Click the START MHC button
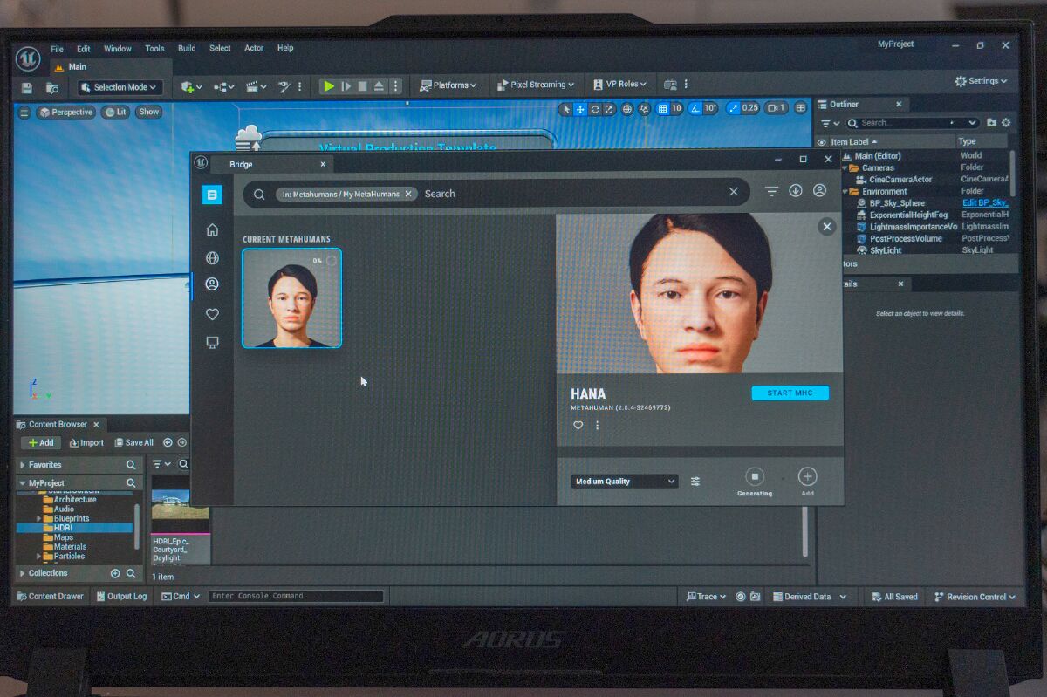1047x697 pixels. click(x=790, y=393)
